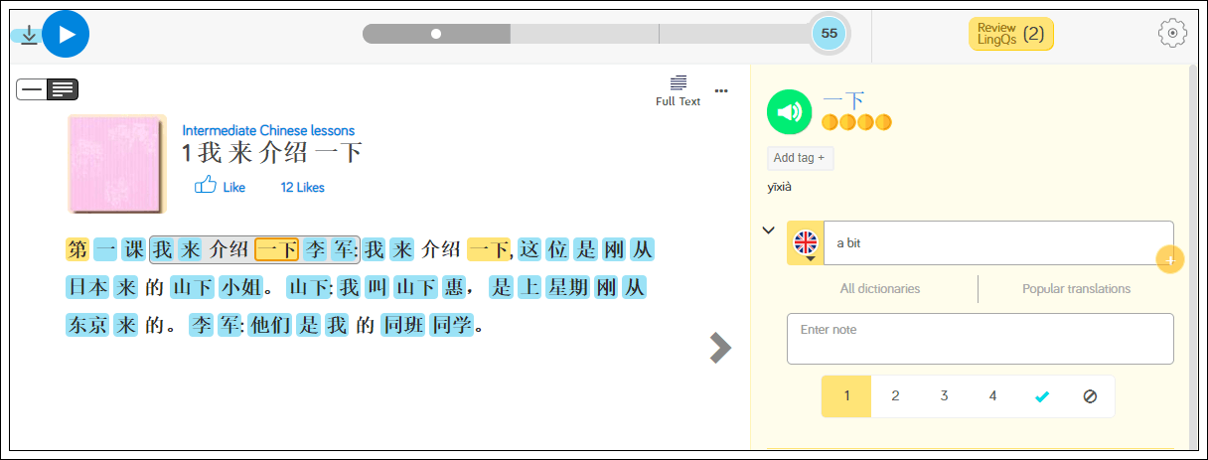This screenshot has height=460, width=1208.
Task: Open the three-dot more options menu
Action: pos(721,90)
